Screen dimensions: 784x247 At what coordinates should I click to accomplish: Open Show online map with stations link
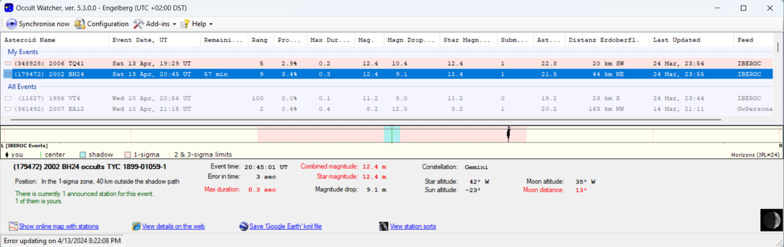[x=59, y=226]
